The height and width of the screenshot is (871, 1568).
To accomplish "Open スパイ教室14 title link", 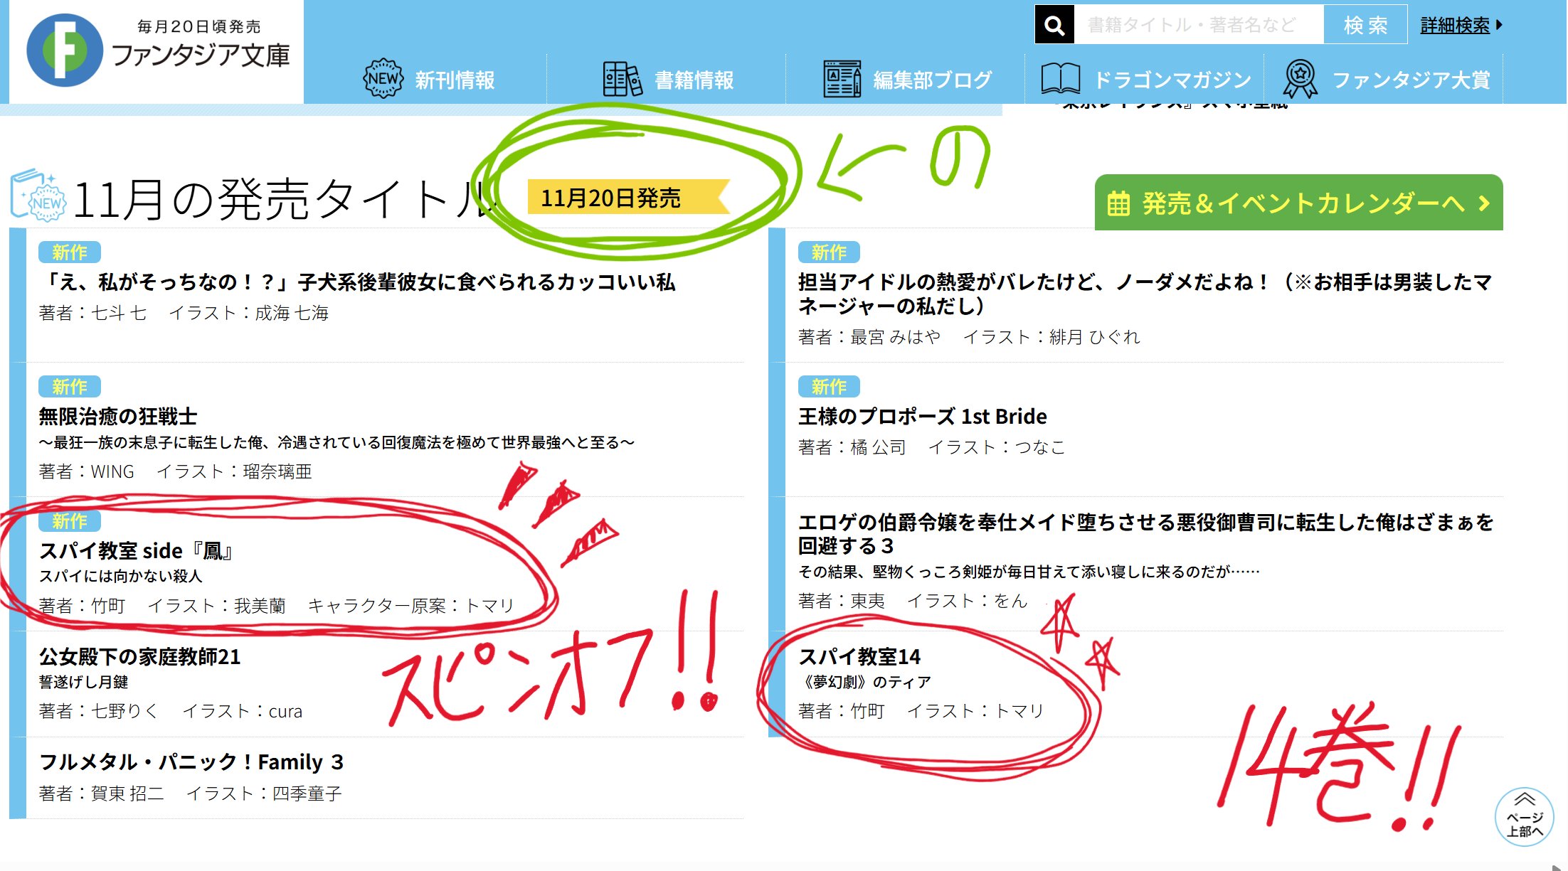I will [x=859, y=656].
